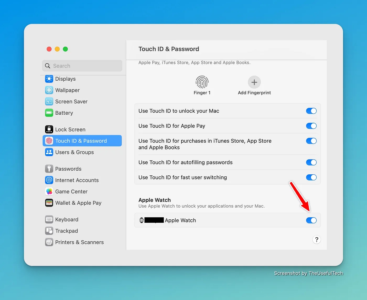Click the Finger 1 label

click(202, 93)
